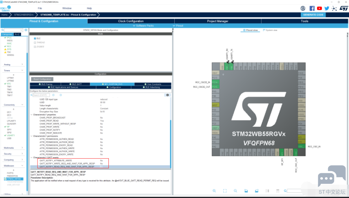Check the ZIGBEE mode checkbox
The image size is (349, 198).
pos(35,47)
